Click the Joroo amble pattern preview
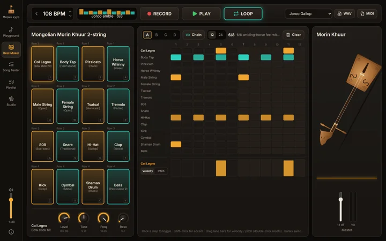This screenshot has height=241, width=386. [107, 14]
